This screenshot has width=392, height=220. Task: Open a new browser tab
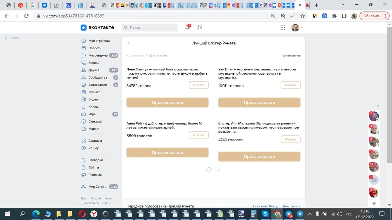[316, 5]
